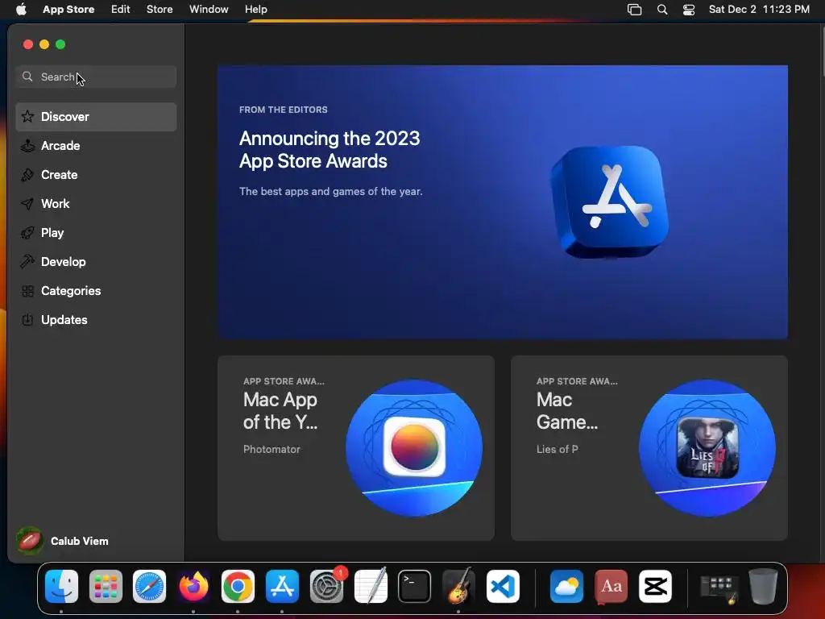Switch to the Arcade section
825x619 pixels.
[96, 146]
